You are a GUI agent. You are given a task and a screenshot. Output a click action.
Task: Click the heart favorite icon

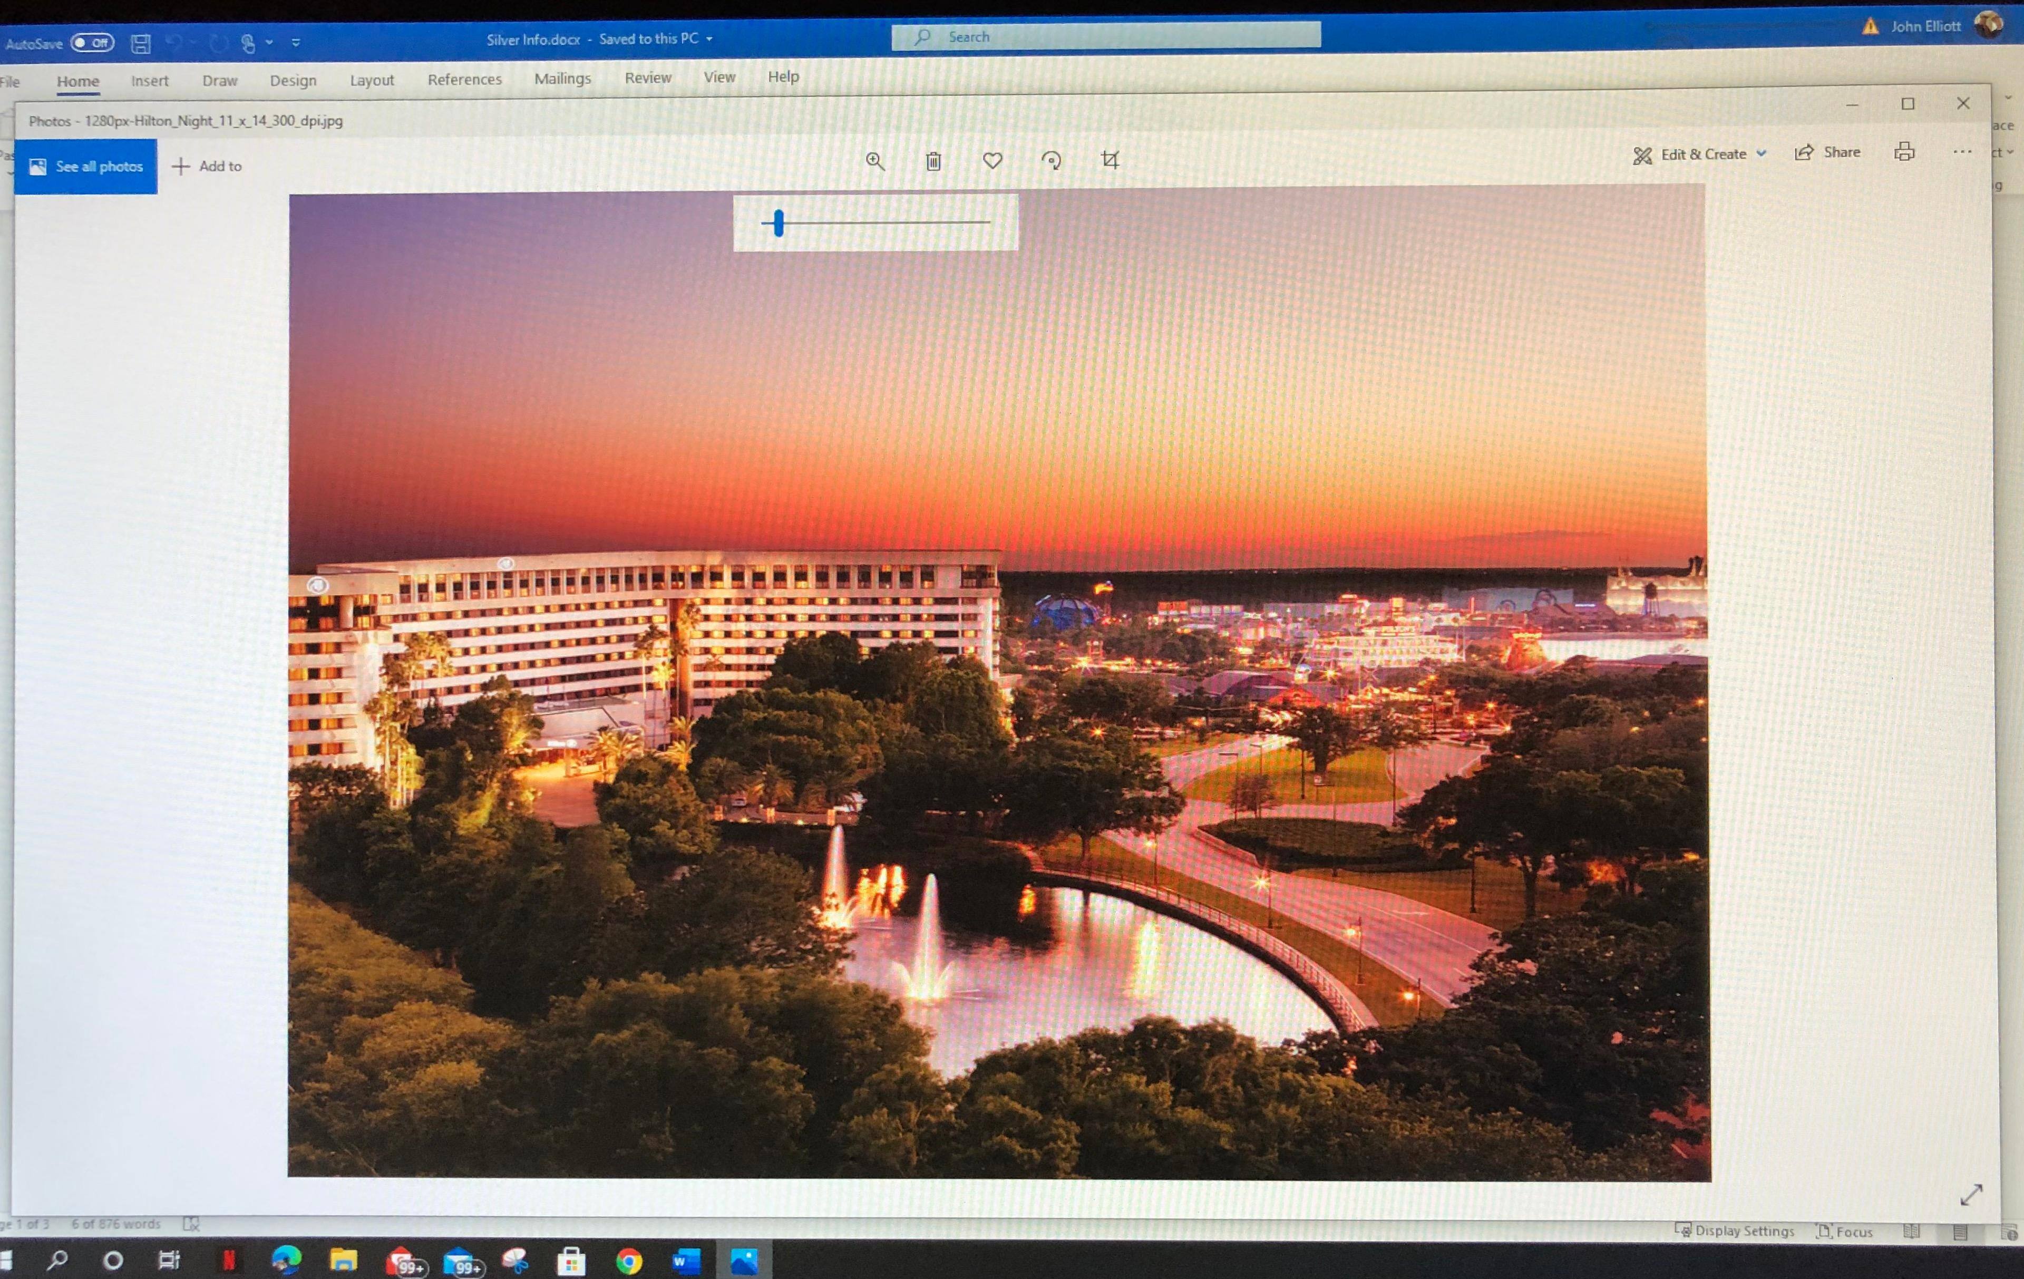pos(992,161)
